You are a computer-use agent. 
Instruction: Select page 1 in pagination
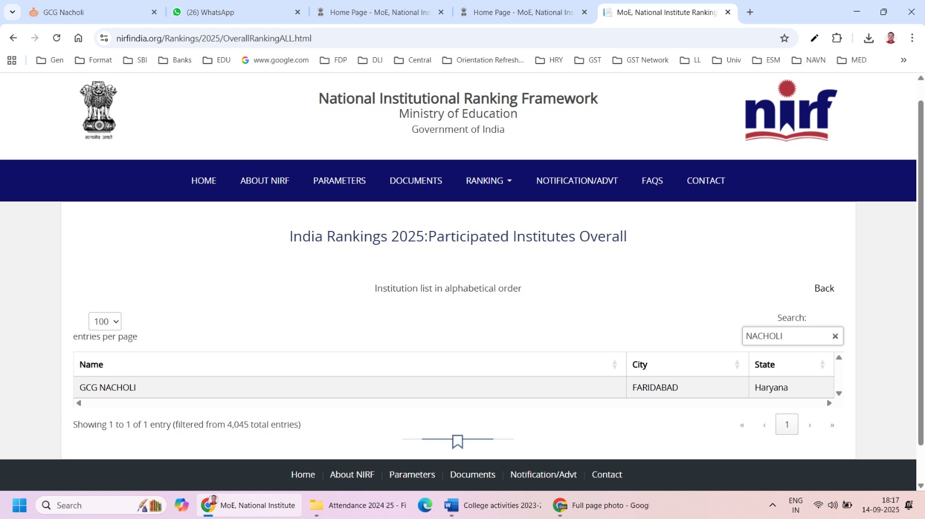[x=787, y=424]
